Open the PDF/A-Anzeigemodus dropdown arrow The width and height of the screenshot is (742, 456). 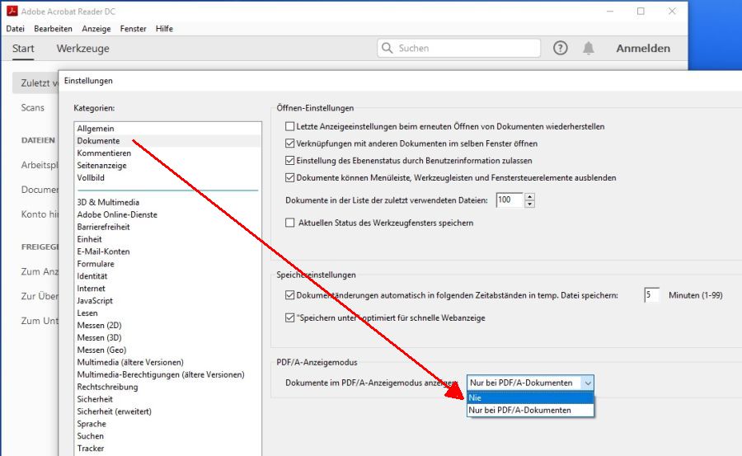(587, 383)
